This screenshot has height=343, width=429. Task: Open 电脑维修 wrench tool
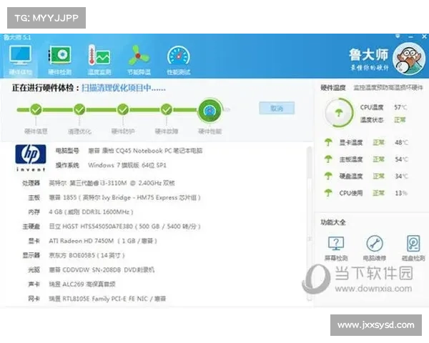coord(374,248)
